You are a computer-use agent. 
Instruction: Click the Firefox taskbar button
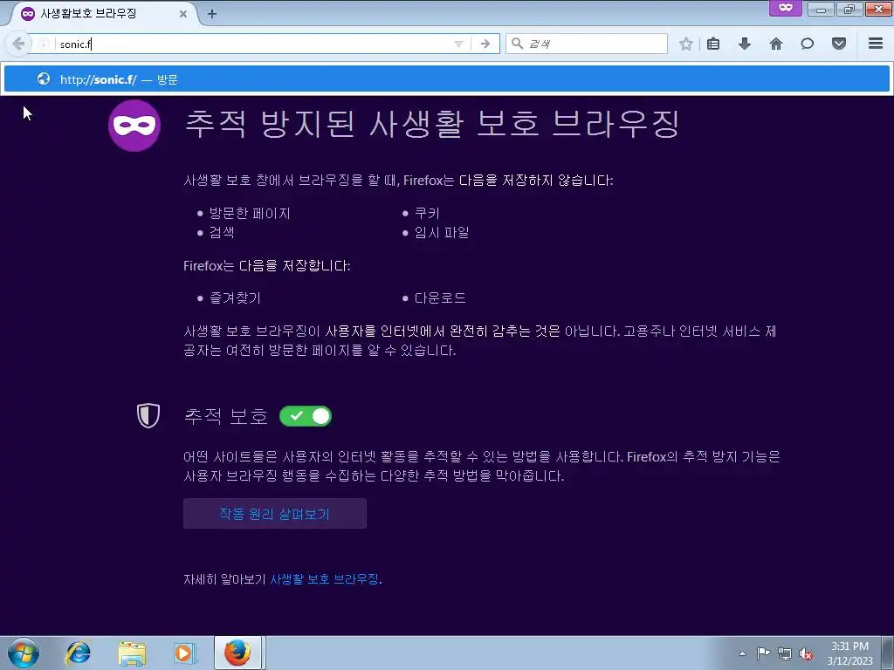237,653
